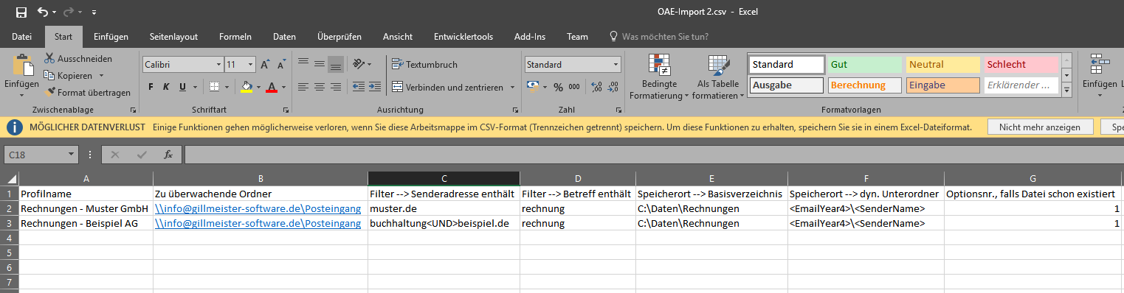
Task: Click the fx insert function icon
Action: tap(168, 155)
